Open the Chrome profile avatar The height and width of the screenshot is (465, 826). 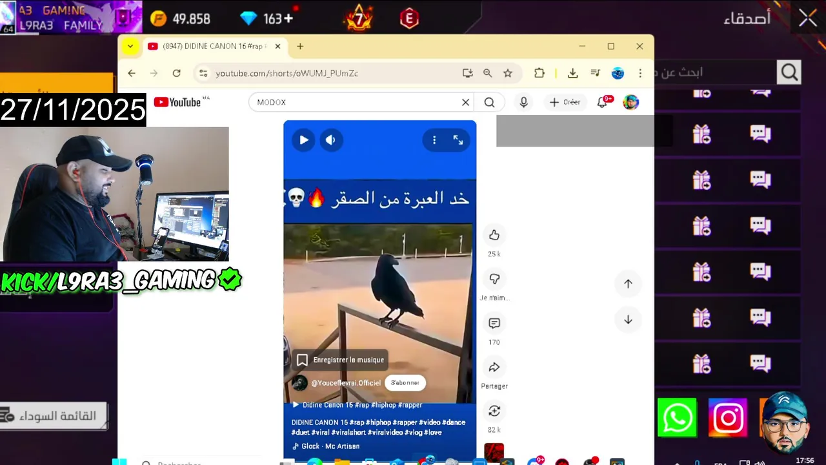click(618, 73)
